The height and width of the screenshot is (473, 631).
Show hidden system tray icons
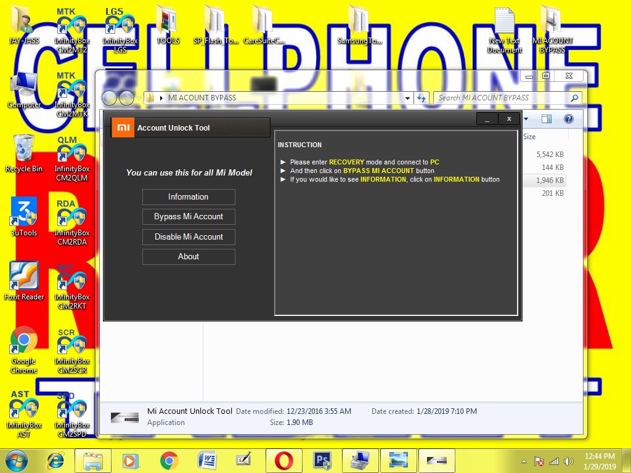click(x=524, y=462)
